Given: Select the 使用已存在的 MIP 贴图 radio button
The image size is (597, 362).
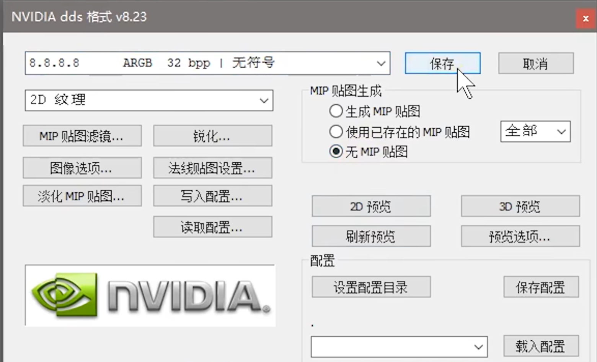Looking at the screenshot, I should point(336,132).
